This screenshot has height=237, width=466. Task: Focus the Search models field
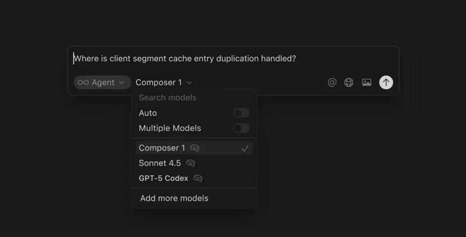186,98
